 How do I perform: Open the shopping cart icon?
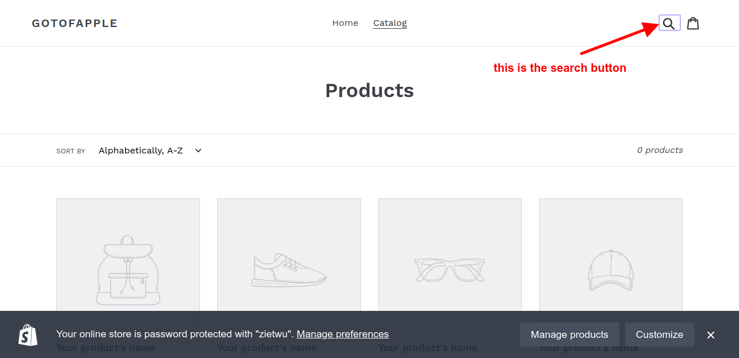(x=693, y=23)
